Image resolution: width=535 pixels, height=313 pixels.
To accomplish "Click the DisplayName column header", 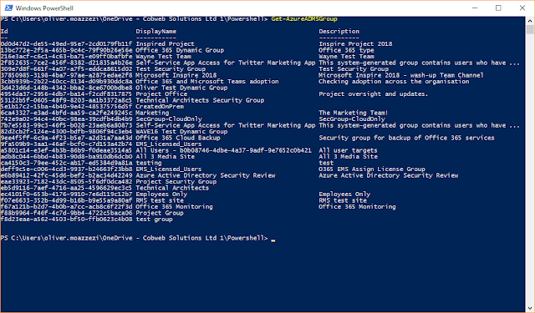I will pyautogui.click(x=156, y=32).
